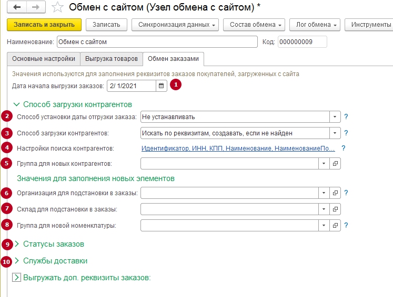393x297 pixels.
Task: Click the back navigation arrow
Action: click(17, 7)
